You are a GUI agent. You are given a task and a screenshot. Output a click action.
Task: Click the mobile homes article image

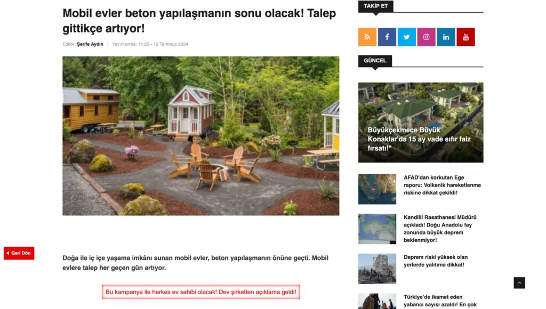(201, 136)
